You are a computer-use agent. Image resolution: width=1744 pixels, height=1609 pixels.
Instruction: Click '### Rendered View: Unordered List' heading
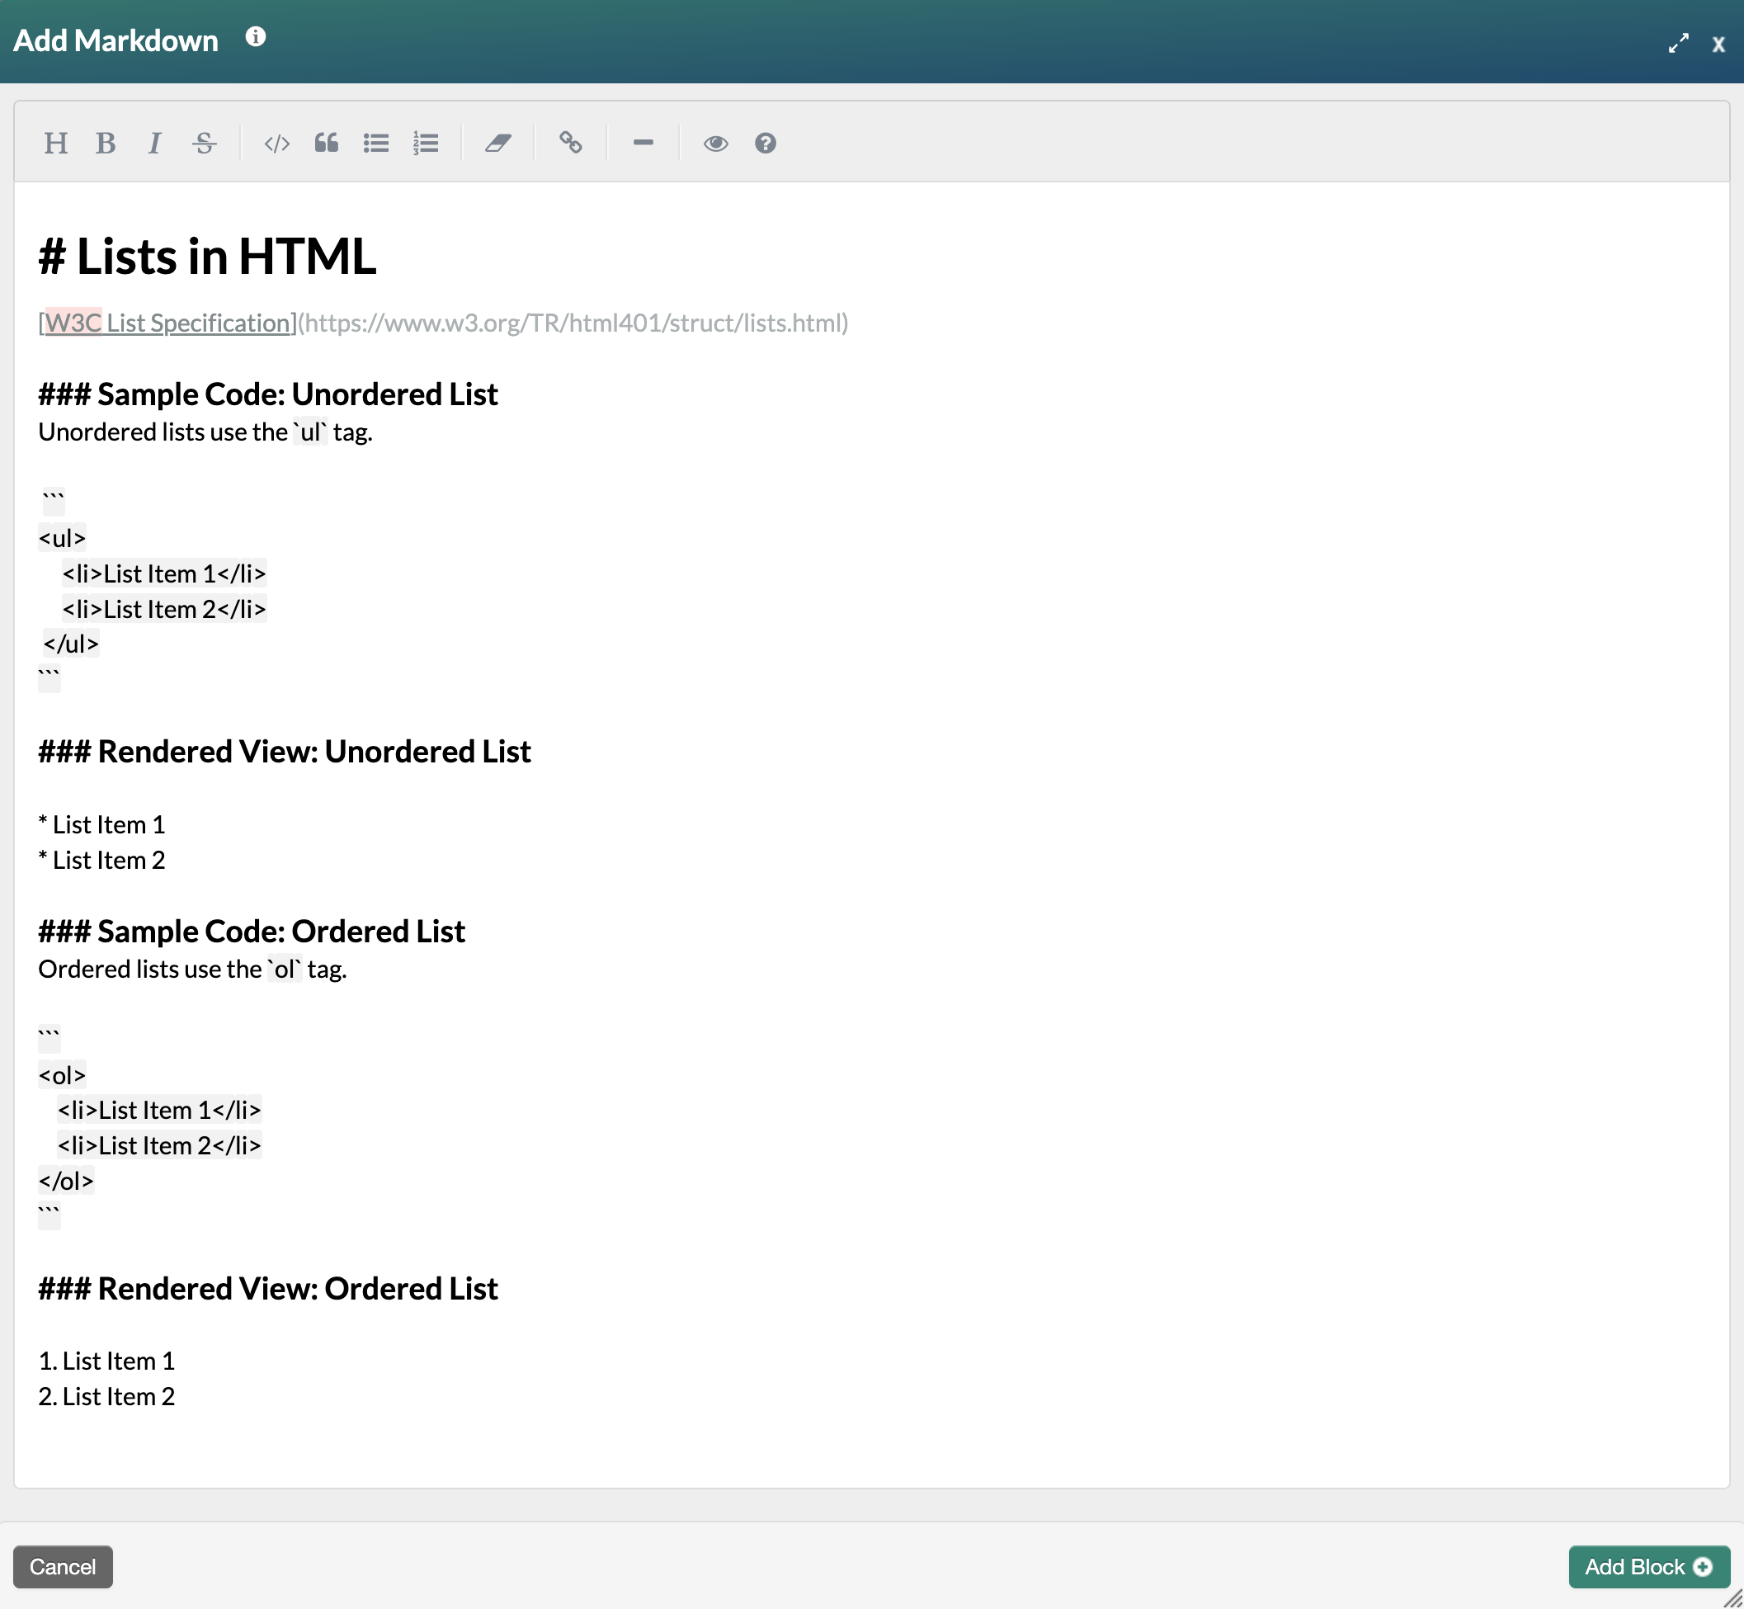(x=285, y=753)
